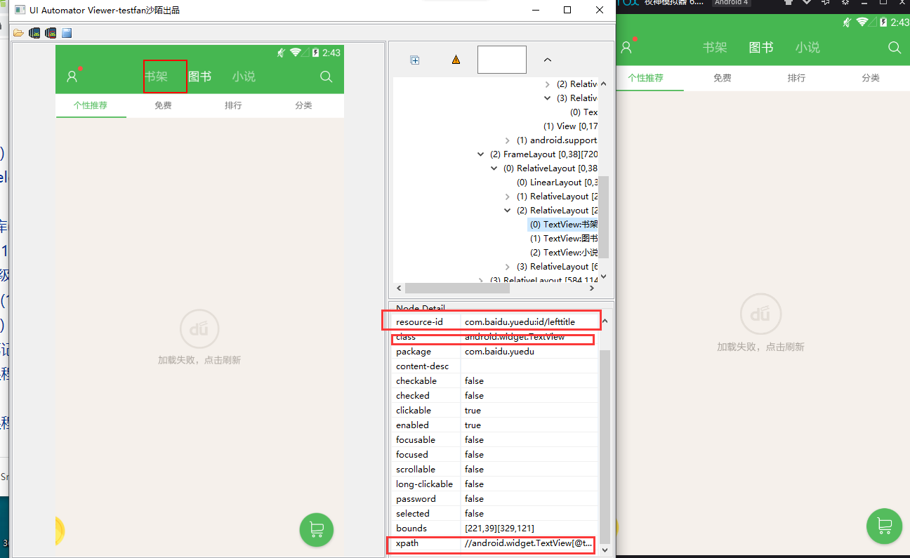The image size is (910, 558).
Task: Select the (2) TextView:小说 tree row
Action: (x=564, y=253)
